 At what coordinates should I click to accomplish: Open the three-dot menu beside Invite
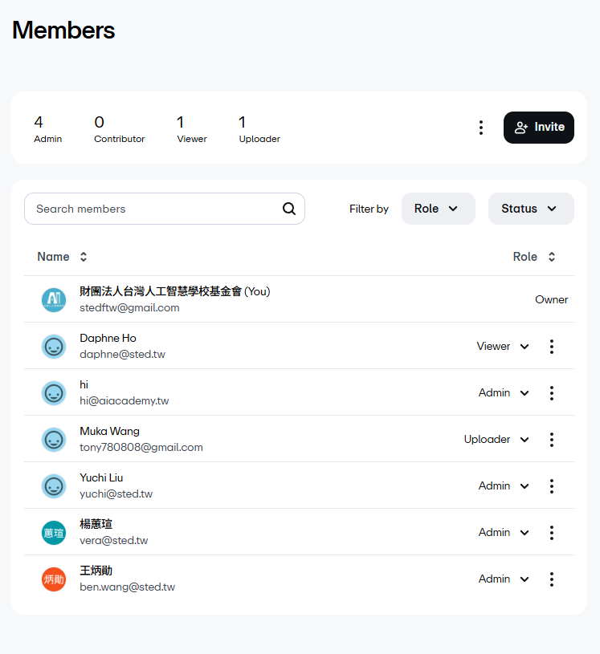(x=480, y=128)
